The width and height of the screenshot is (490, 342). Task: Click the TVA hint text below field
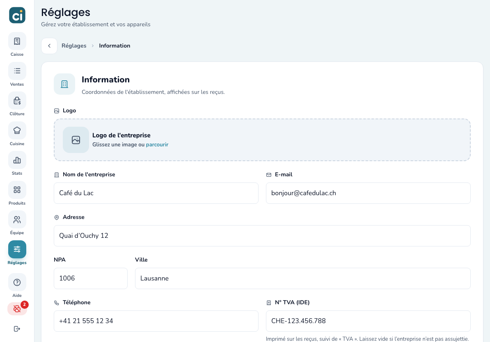(367, 339)
